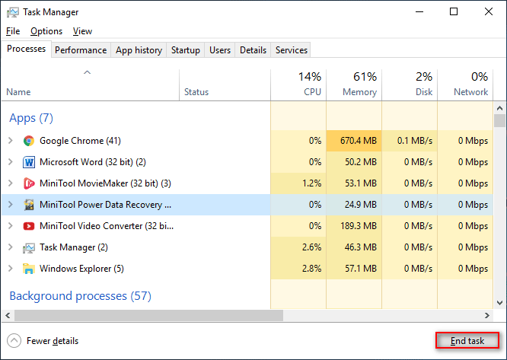Click the Windows Explorer folder icon

29,269
